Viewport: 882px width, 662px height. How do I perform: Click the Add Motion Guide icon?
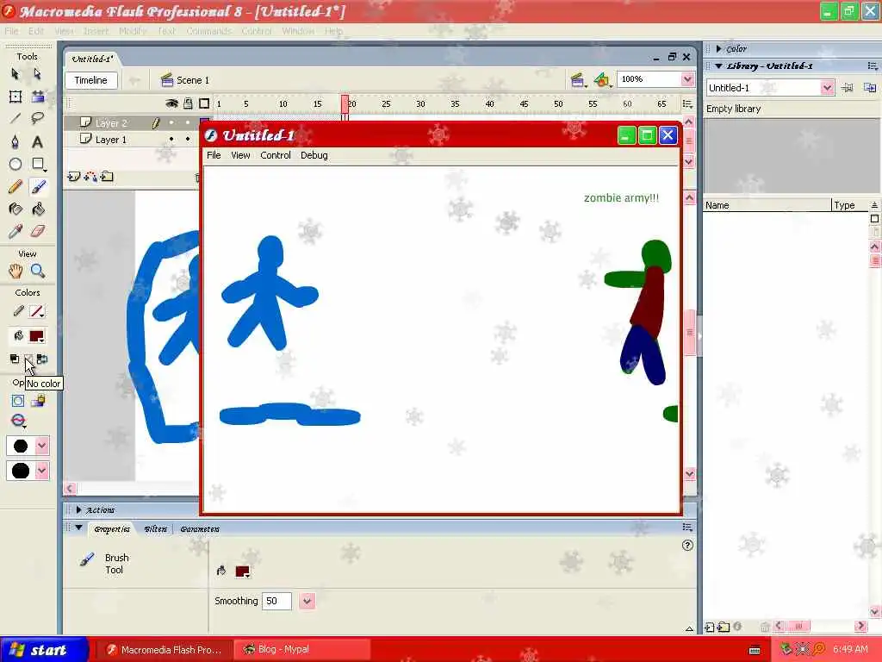[x=90, y=177]
